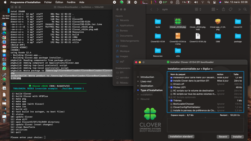Image resolution: width=251 pixels, height=141 pixels.
Task: Open 'Programme d'installation' app menu
Action: click(x=25, y=2)
